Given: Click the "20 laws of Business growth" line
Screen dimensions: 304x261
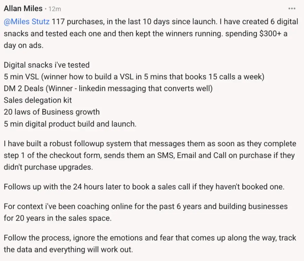Looking at the screenshot, I should tap(52, 112).
